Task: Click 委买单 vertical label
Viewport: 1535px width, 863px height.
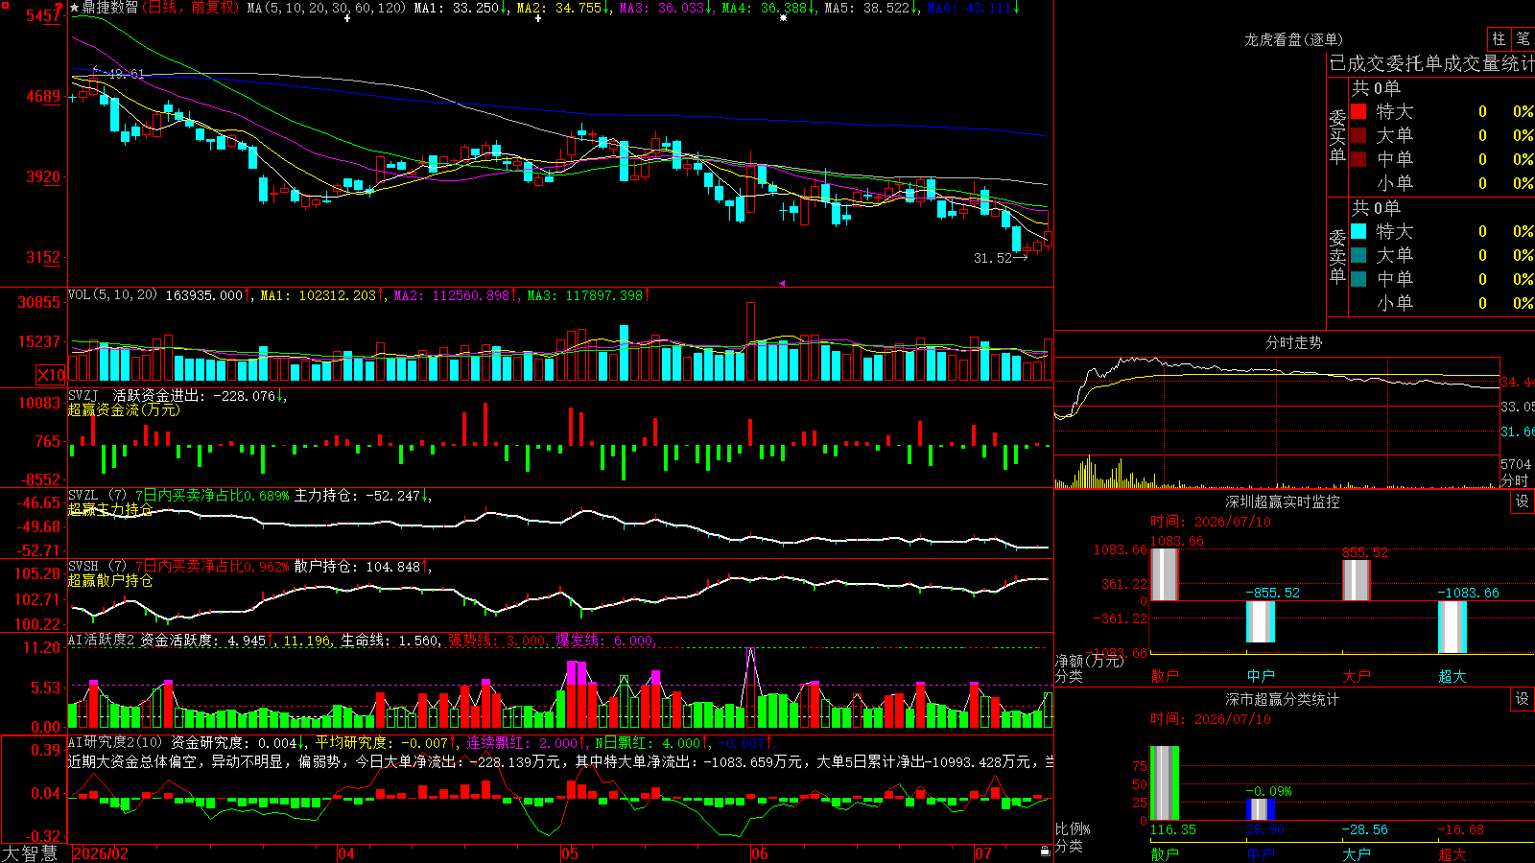Action: [x=1337, y=137]
